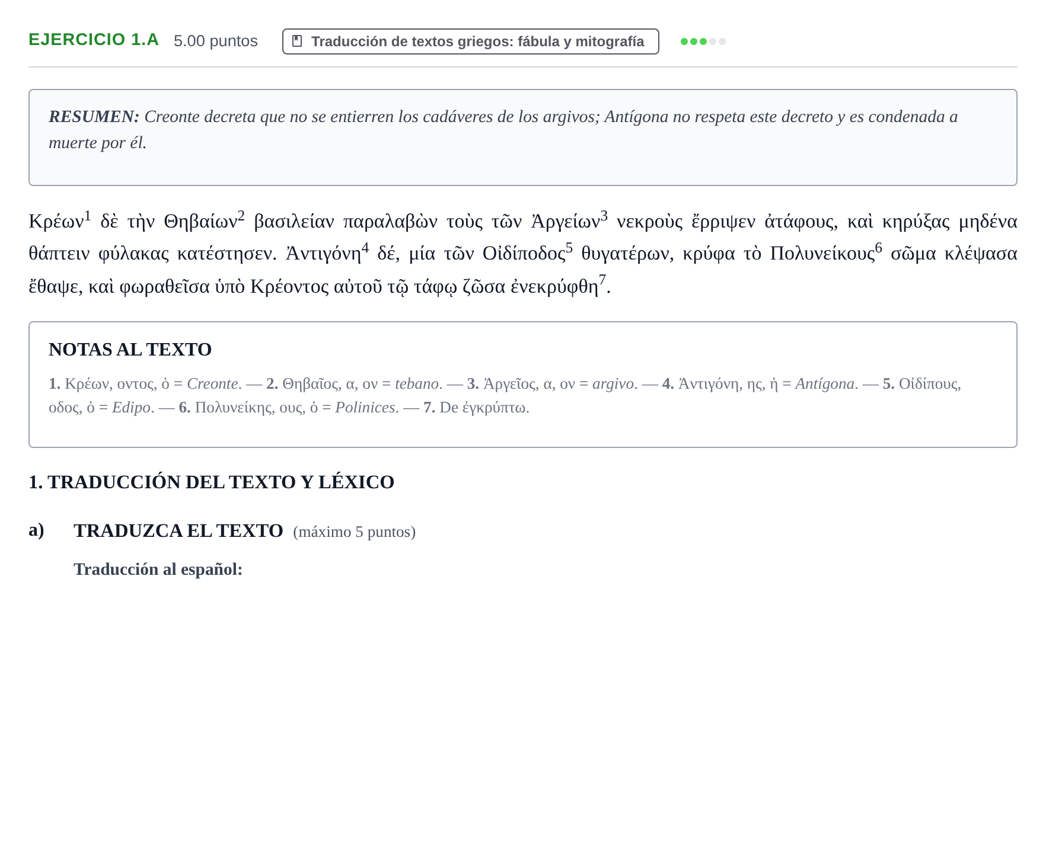Click the NOTAS AL TEXTO heading

130,350
